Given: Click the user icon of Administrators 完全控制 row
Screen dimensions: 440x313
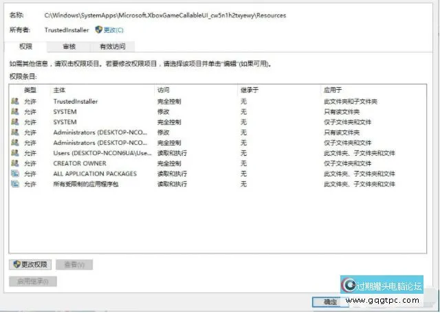Looking at the screenshot, I should [x=15, y=143].
